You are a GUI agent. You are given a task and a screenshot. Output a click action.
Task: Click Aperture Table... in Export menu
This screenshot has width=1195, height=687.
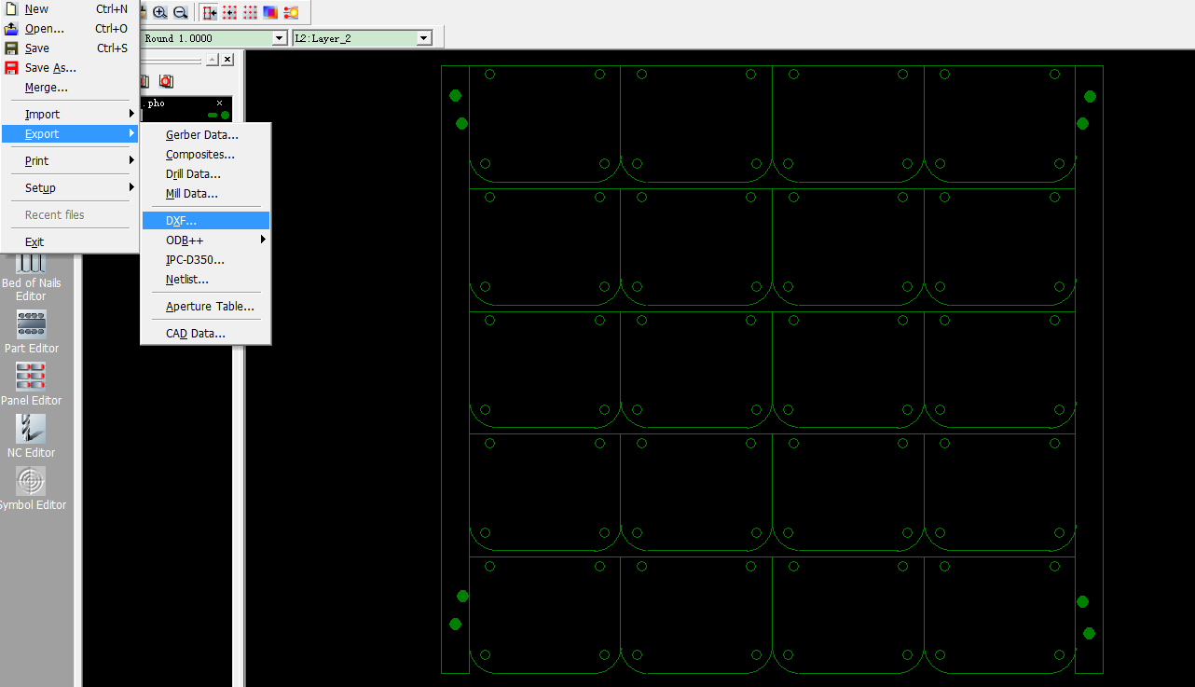pyautogui.click(x=210, y=307)
